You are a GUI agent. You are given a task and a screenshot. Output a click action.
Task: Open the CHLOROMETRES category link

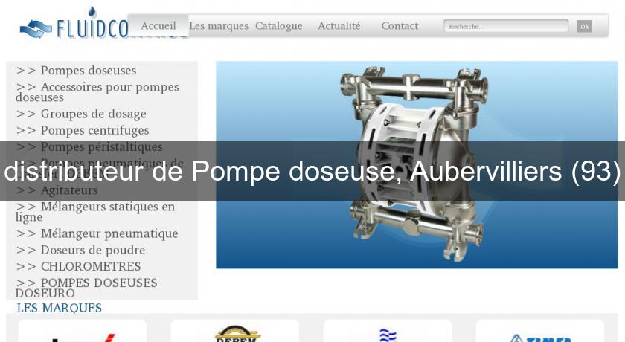pos(90,266)
